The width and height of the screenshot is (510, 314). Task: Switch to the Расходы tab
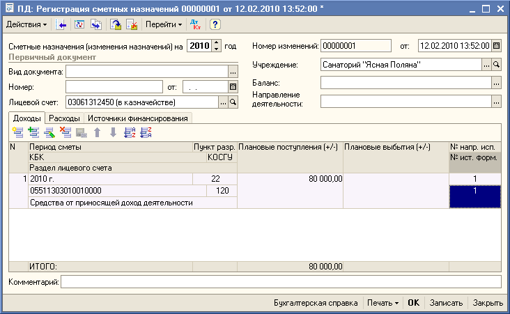(x=64, y=118)
